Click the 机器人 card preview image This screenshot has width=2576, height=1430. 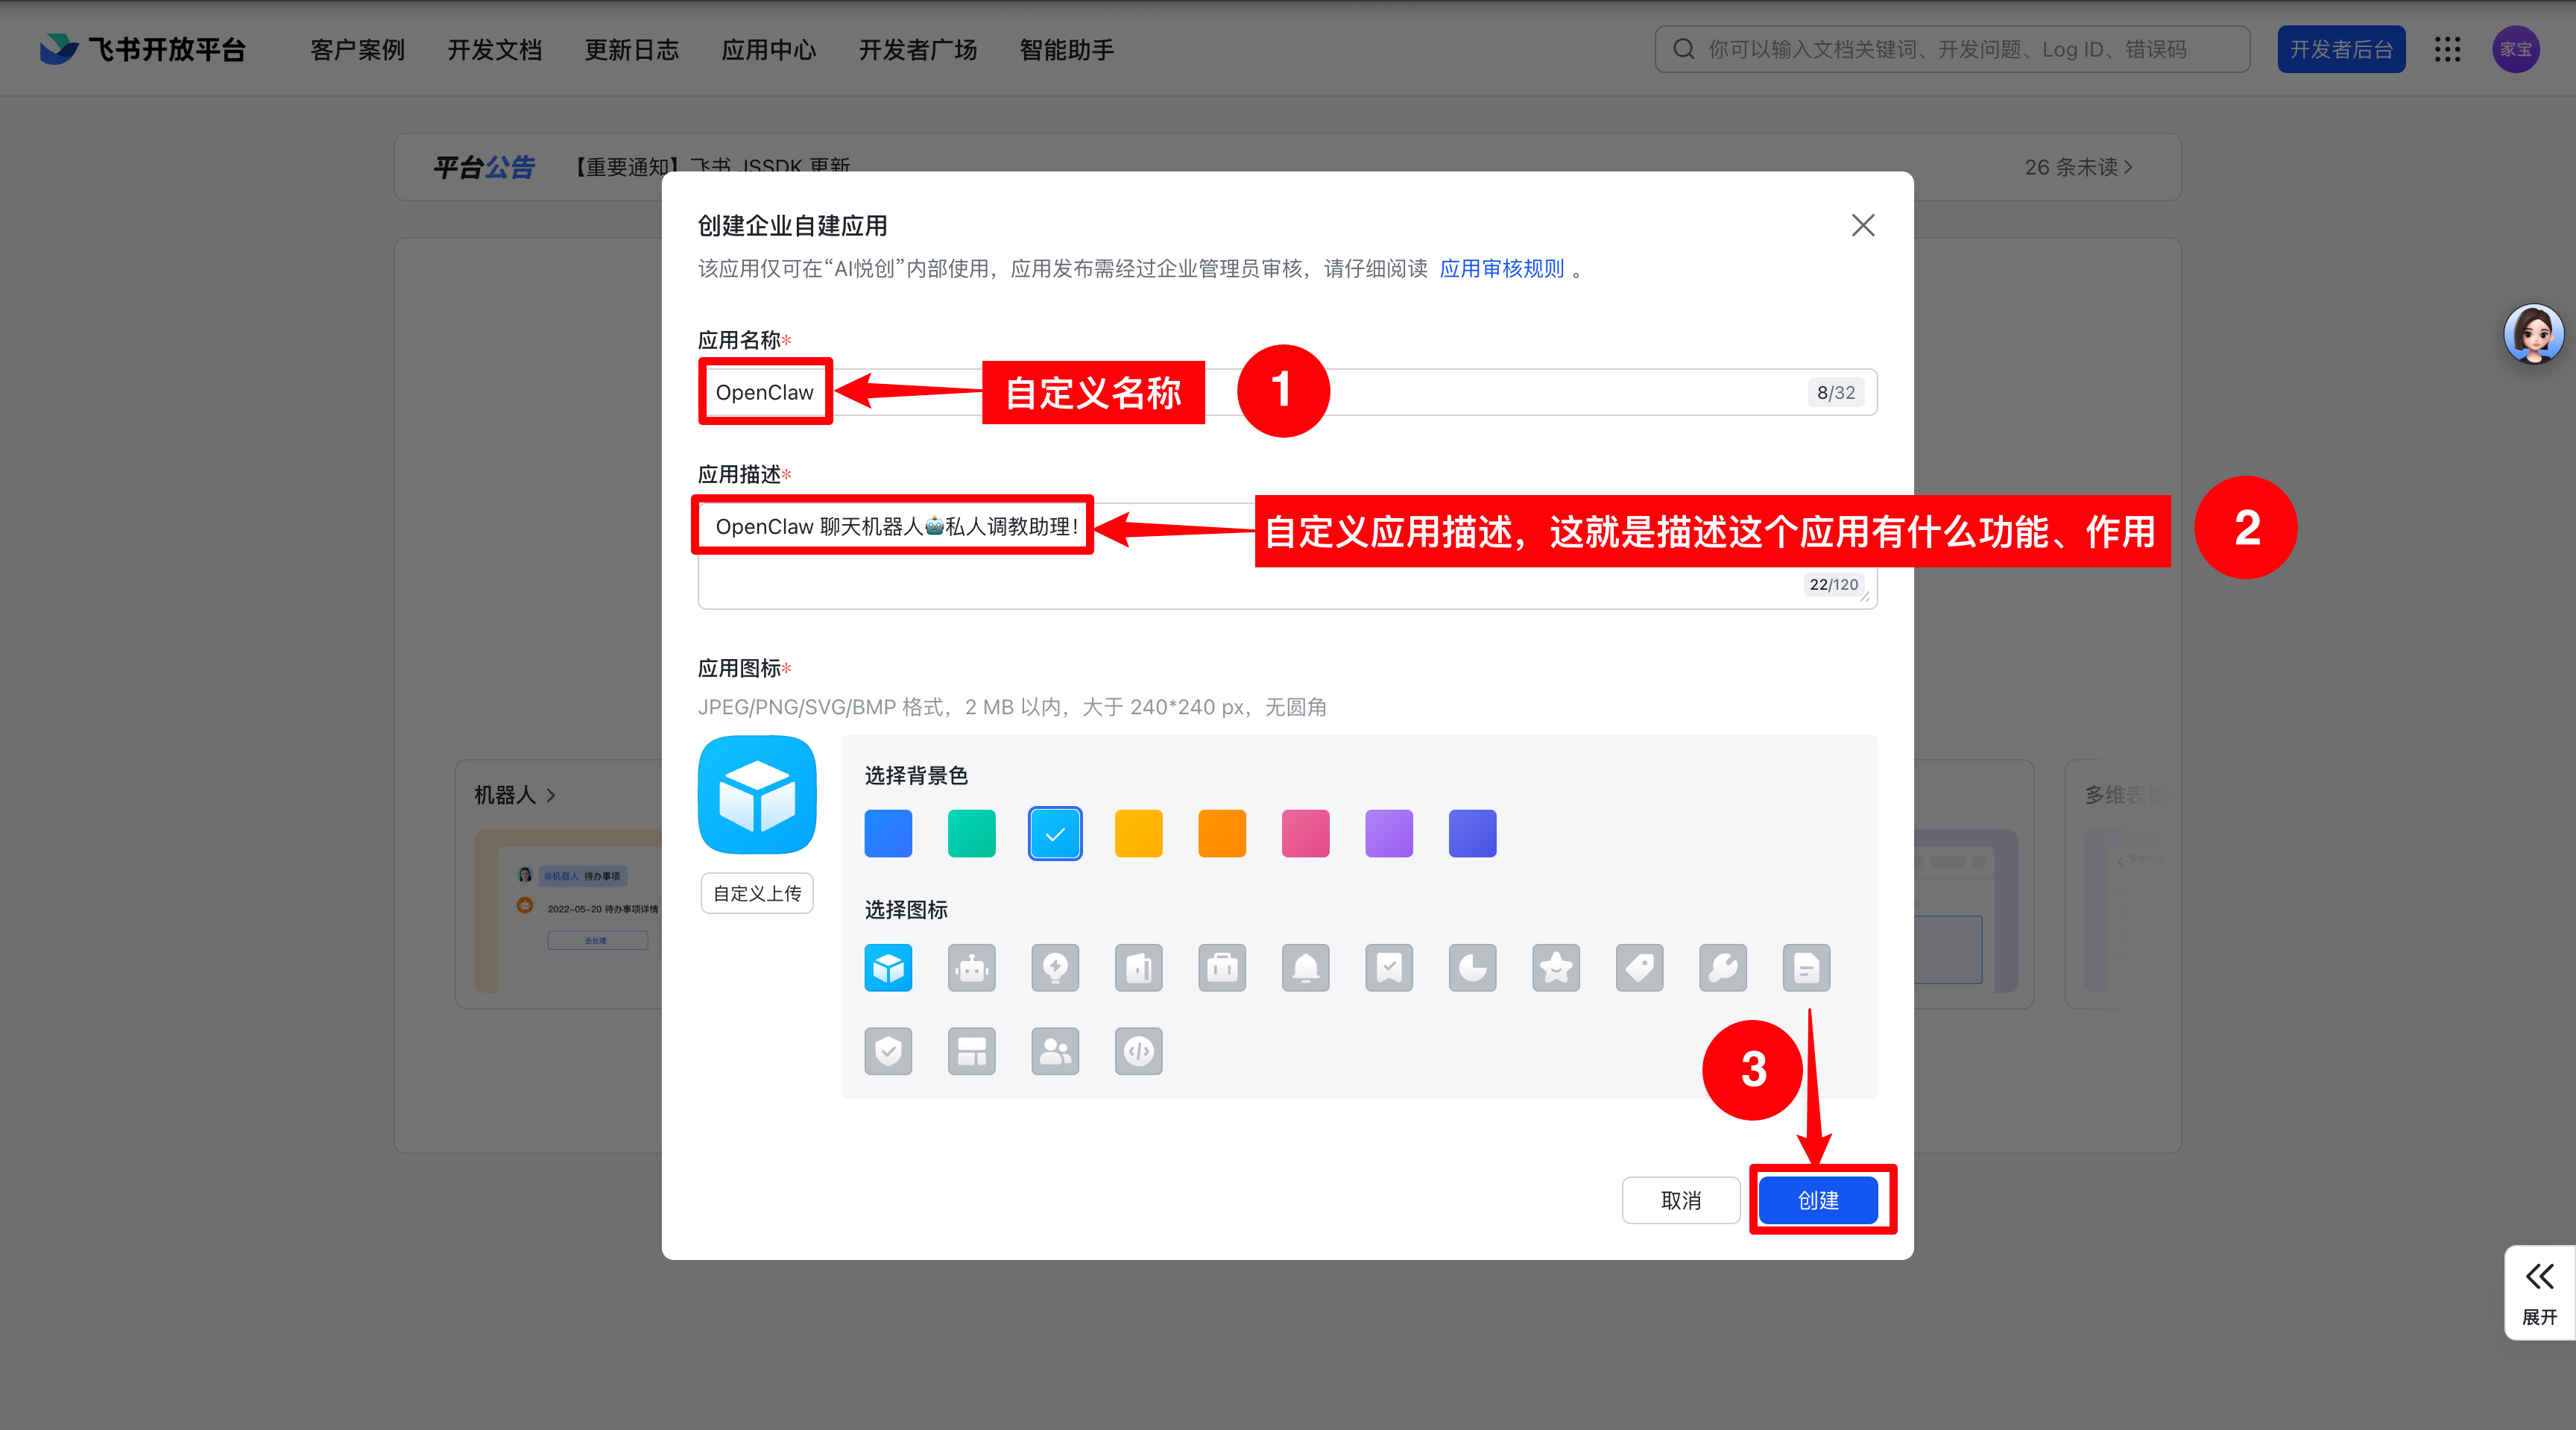[568, 910]
